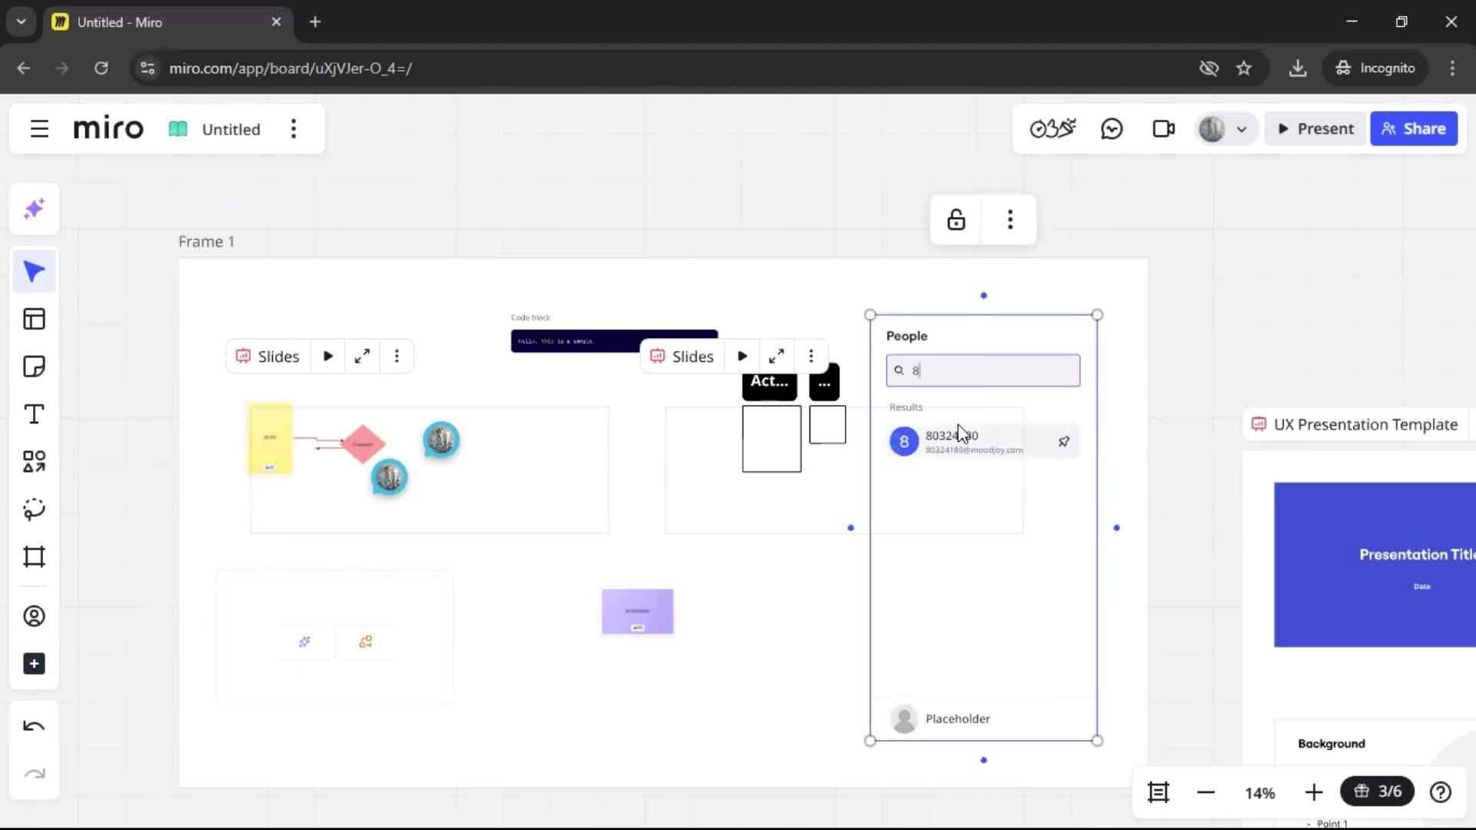The height and width of the screenshot is (830, 1476).
Task: Pick the Frame tool
Action: point(34,556)
